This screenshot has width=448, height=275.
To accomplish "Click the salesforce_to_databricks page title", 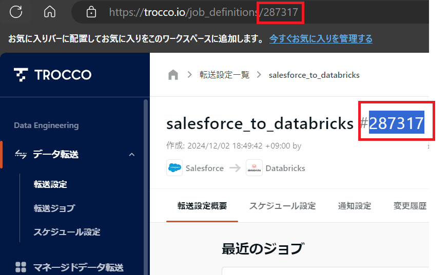I will [260, 123].
